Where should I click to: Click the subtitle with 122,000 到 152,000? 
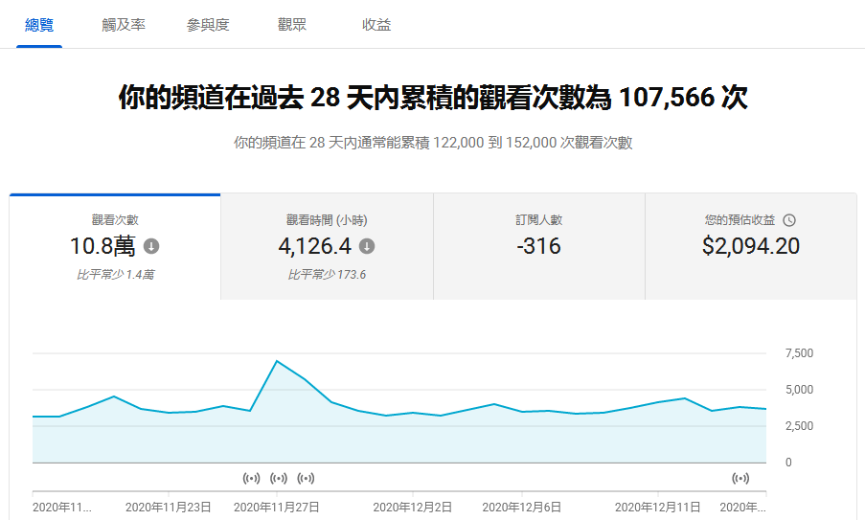(433, 143)
